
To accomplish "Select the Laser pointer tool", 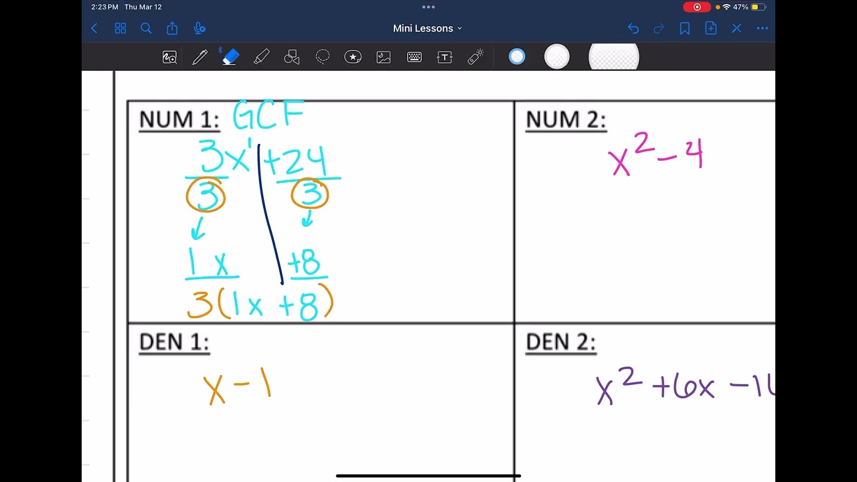I will coord(475,58).
